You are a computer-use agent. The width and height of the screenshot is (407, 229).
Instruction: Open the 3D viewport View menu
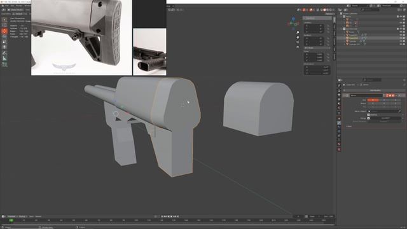tap(27, 10)
